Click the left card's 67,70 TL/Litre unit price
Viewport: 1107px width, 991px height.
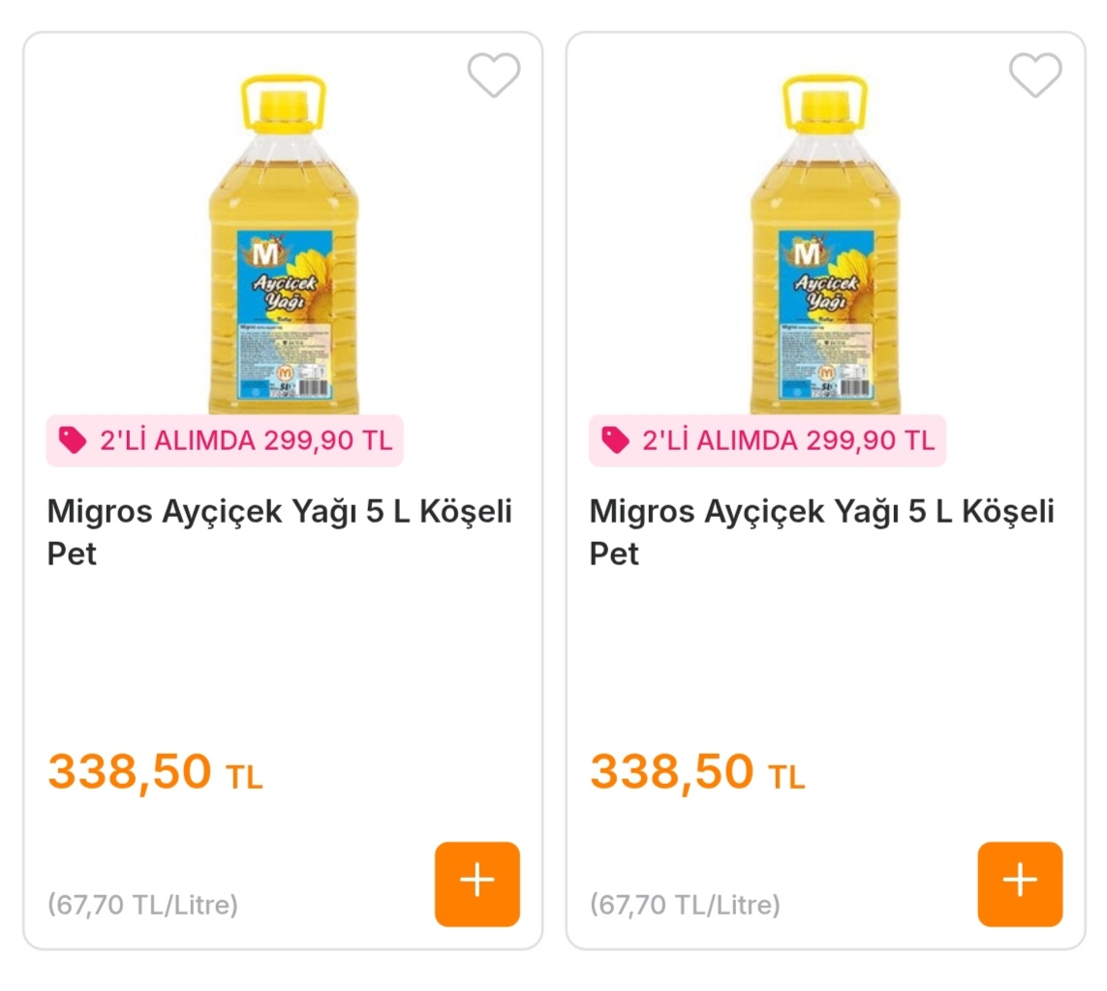[142, 906]
